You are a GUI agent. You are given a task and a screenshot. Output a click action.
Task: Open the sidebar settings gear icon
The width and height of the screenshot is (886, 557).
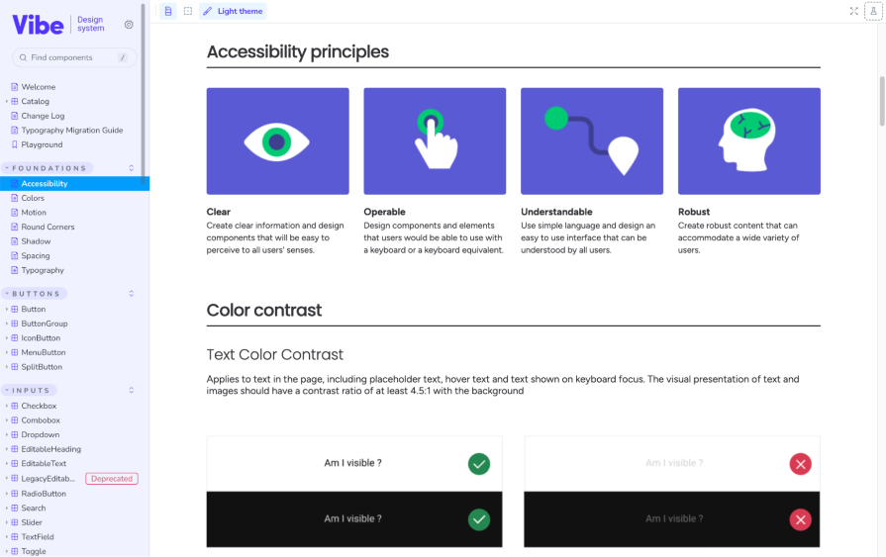129,25
